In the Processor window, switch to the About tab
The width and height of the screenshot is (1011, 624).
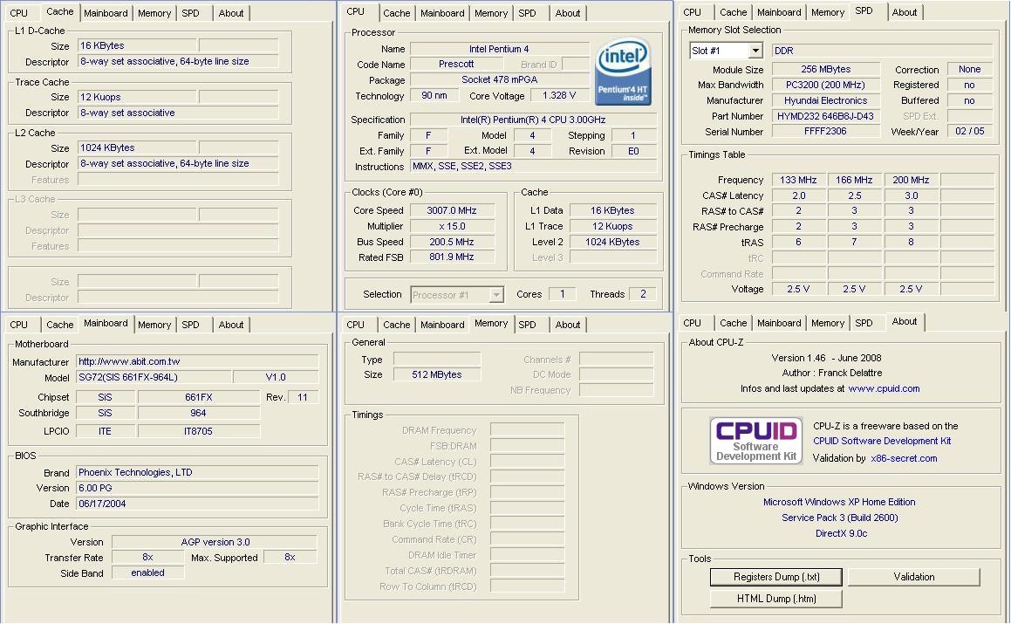coord(567,13)
